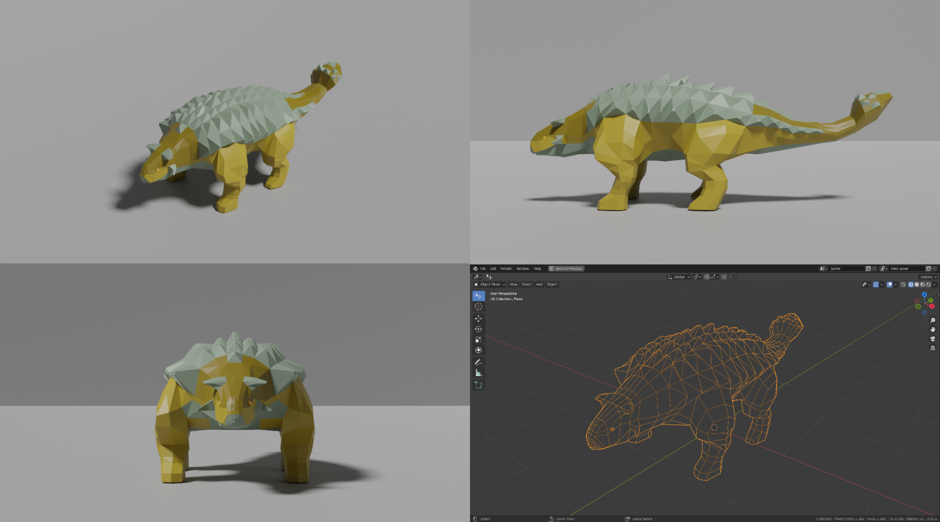Open the File menu
The height and width of the screenshot is (522, 940).
point(483,268)
